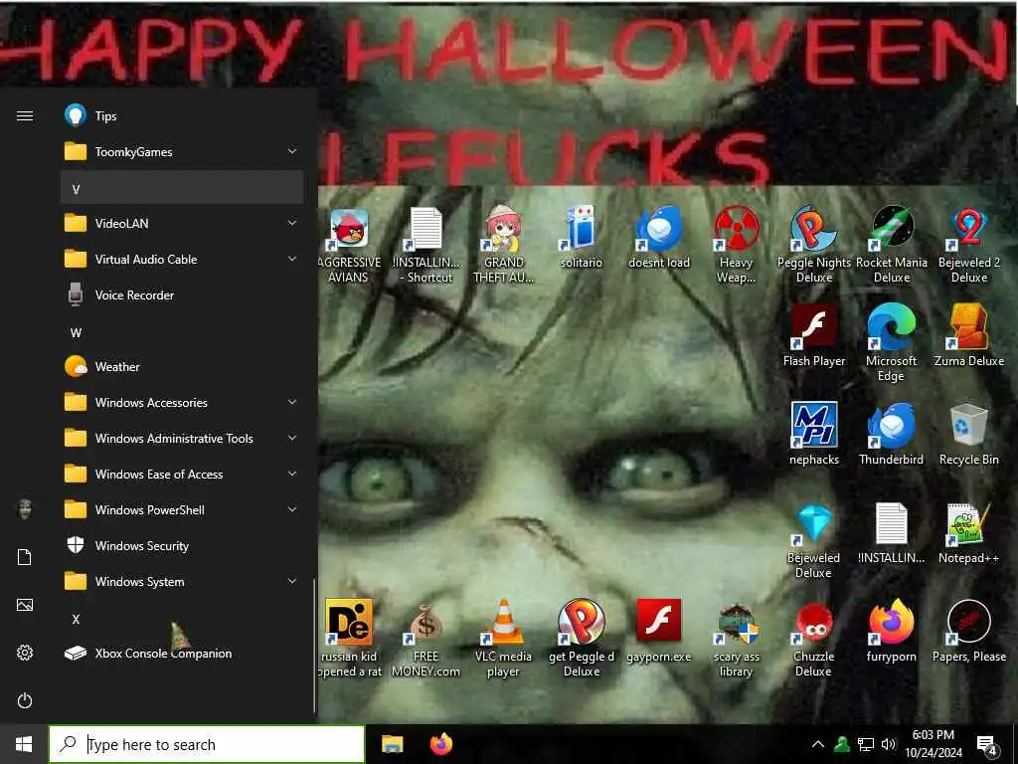
Task: Open Zuma Deluxe desktop shortcut
Action: point(969,336)
